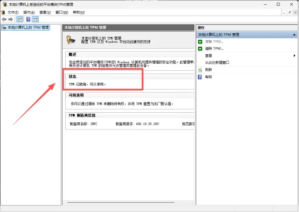
Task: Click the 刷新 action
Action: (208, 70)
